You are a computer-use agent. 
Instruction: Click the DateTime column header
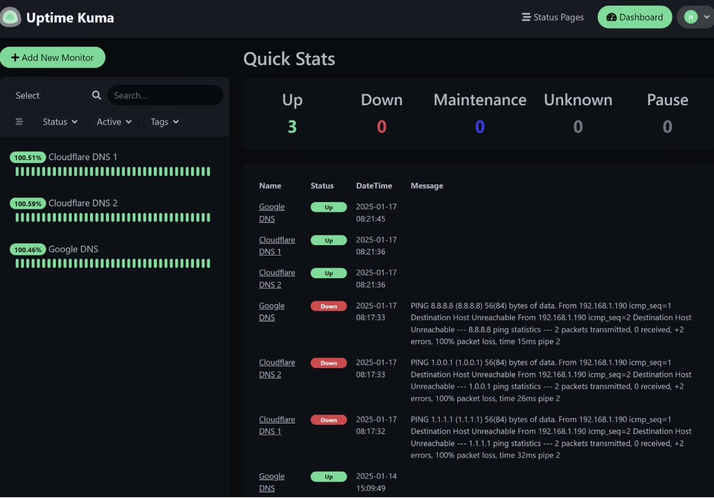374,186
